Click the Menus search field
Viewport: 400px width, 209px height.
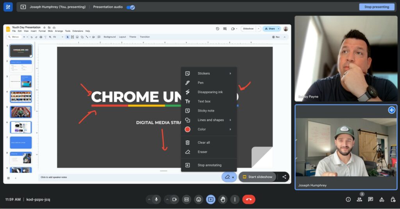click(14, 37)
